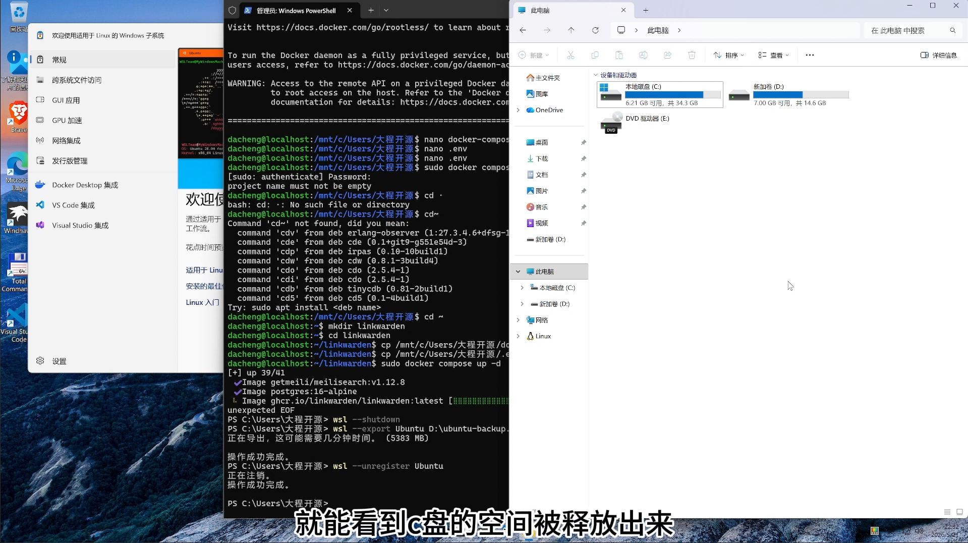Open pinned 音乐 folder
Viewport: 968px width, 543px height.
pyautogui.click(x=537, y=207)
